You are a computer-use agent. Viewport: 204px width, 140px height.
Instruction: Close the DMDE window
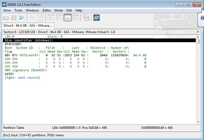tap(197, 5)
